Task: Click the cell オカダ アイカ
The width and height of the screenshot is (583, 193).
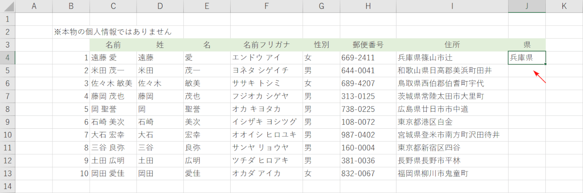Action: point(267,173)
